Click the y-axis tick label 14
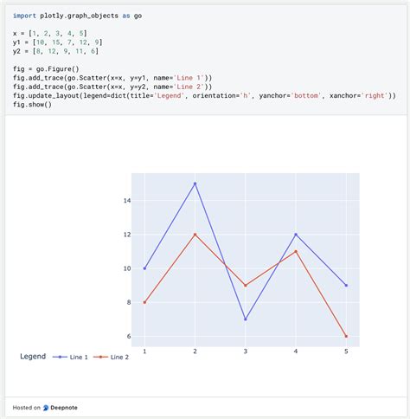The width and height of the screenshot is (410, 419). (127, 201)
